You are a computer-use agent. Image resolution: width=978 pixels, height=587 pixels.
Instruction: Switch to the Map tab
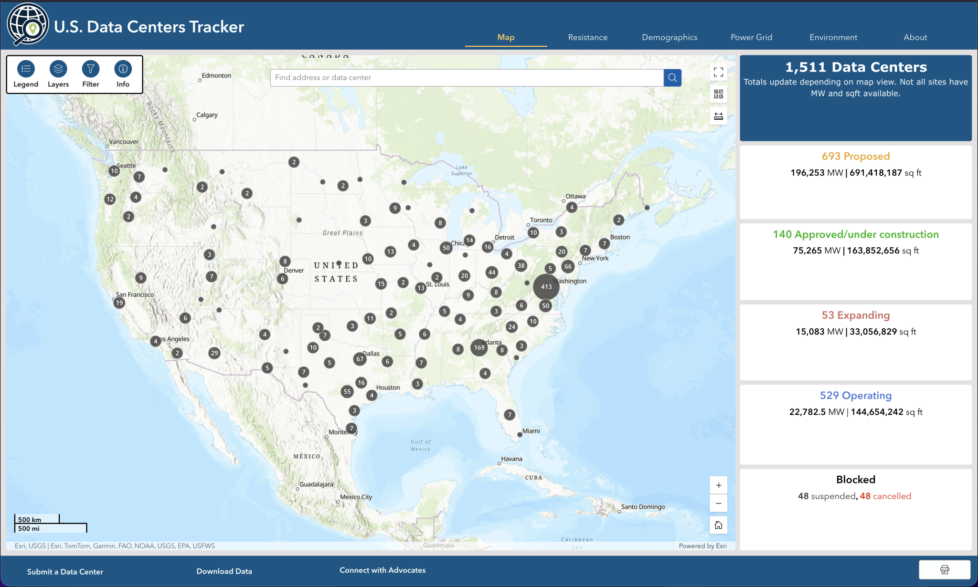(x=506, y=37)
